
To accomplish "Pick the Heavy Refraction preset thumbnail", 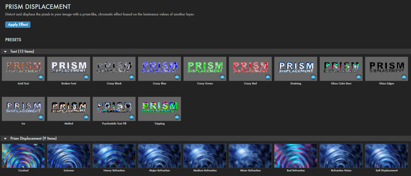I will 114,156.
